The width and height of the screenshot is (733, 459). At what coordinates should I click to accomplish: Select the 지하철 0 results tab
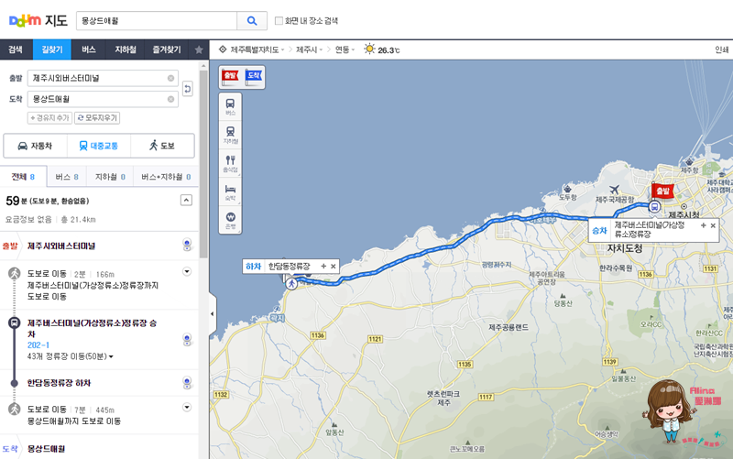[x=110, y=177]
